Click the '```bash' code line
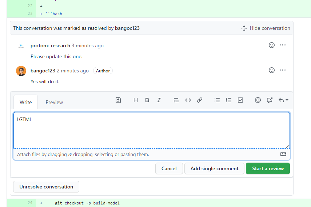Screen dimensions: 311x207 (53, 14)
